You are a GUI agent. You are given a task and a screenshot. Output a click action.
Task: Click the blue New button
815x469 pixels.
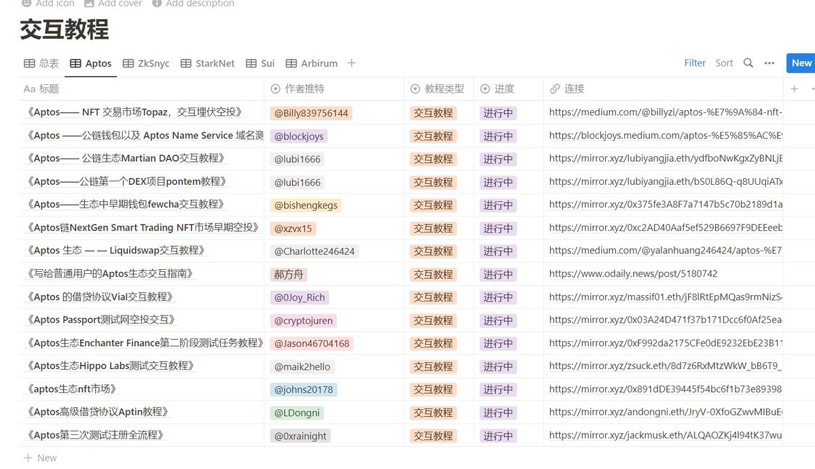point(801,63)
